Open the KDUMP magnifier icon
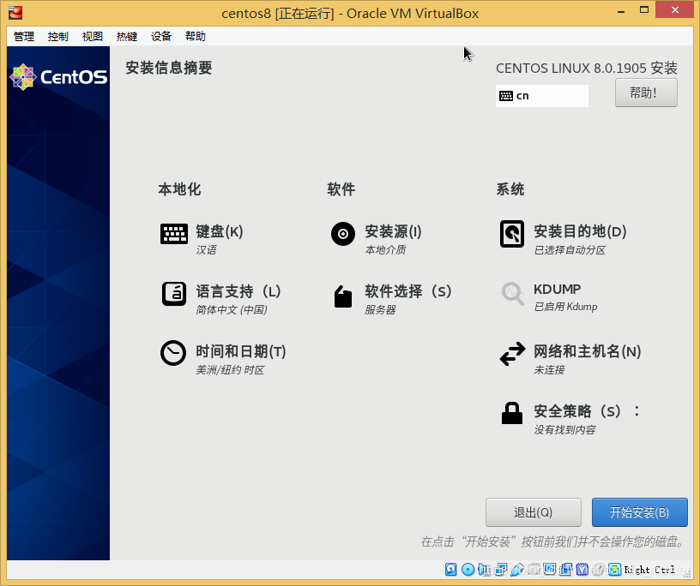This screenshot has width=700, height=586. click(512, 294)
